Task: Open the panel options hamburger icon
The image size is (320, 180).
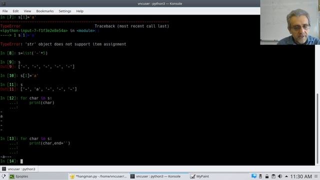Action: pyautogui.click(x=316, y=176)
